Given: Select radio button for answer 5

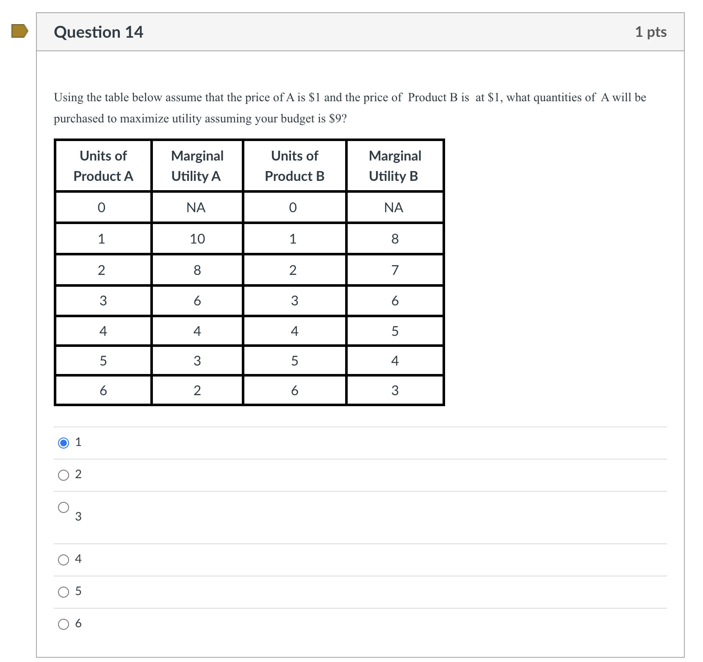Looking at the screenshot, I should (63, 592).
